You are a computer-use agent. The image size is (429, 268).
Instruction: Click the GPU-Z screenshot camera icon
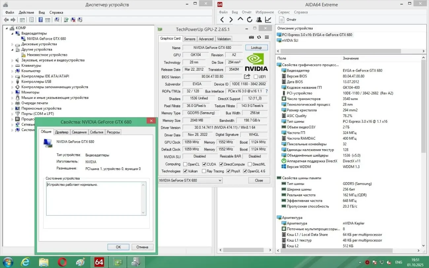pyautogui.click(x=251, y=38)
